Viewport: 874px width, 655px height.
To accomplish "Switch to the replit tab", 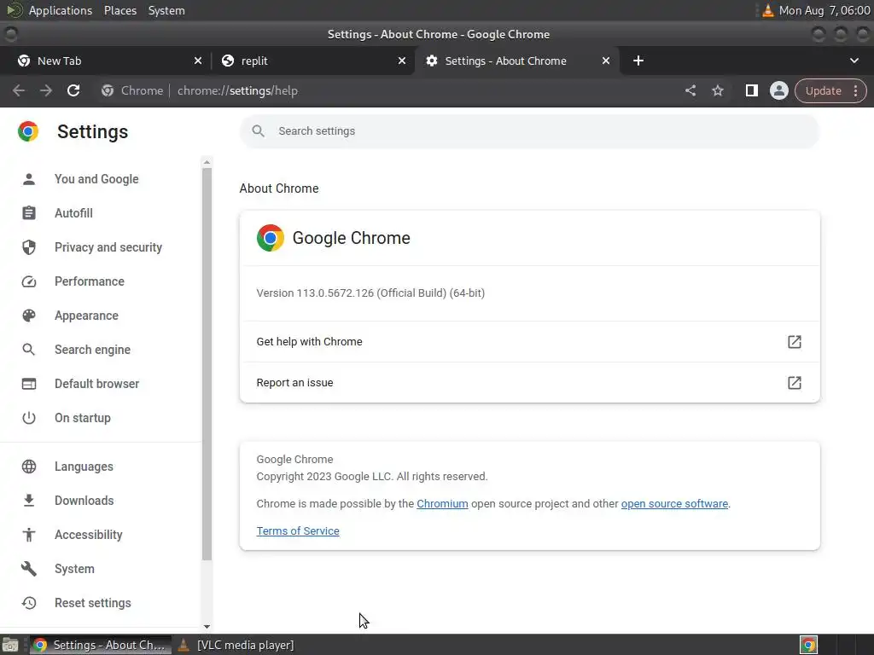I will (313, 61).
